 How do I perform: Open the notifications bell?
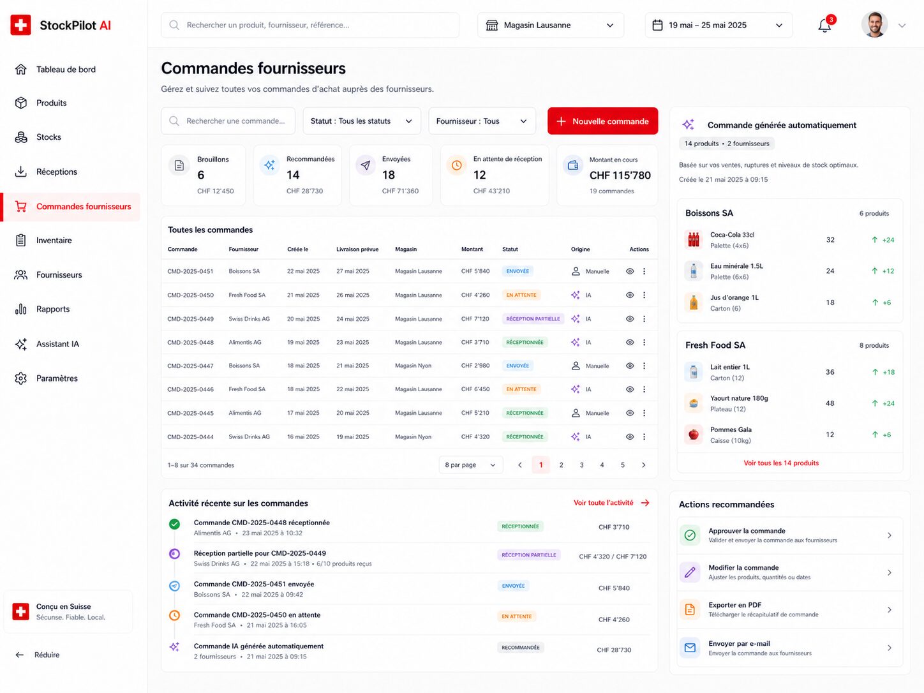(x=824, y=26)
